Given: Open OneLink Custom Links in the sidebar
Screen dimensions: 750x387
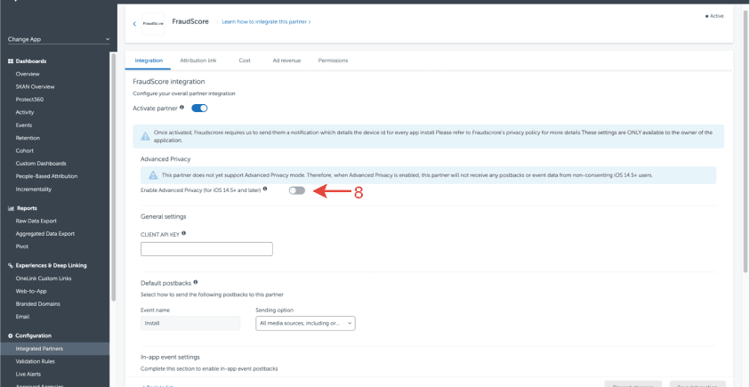Looking at the screenshot, I should pyautogui.click(x=44, y=278).
